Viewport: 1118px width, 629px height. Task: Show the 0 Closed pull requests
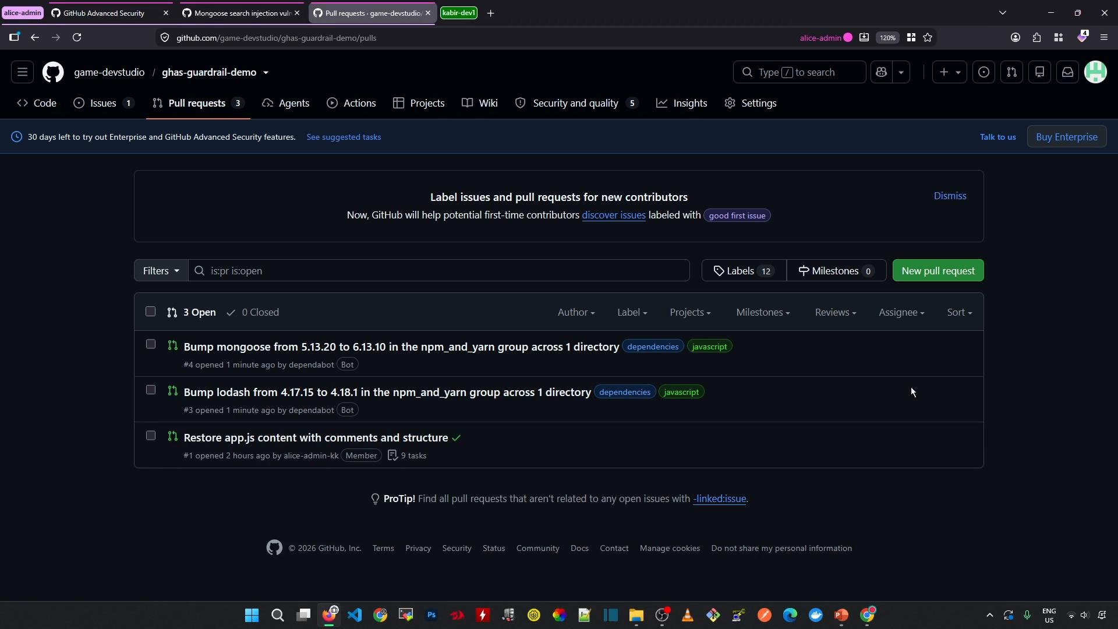pos(253,312)
